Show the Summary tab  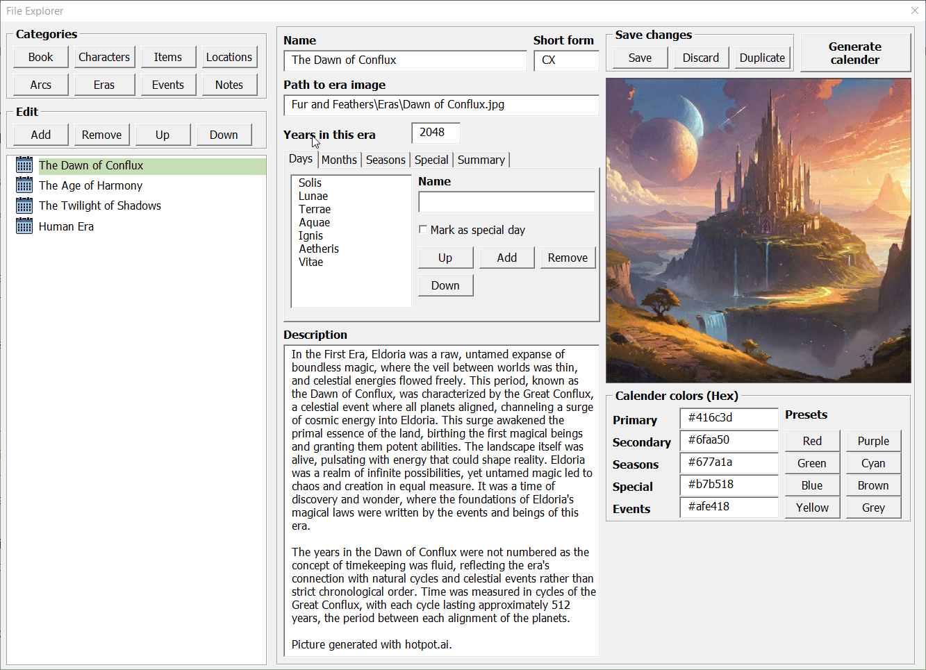481,160
